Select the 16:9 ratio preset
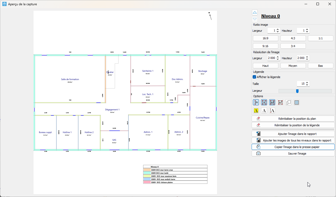336x197 pixels. coord(265,38)
